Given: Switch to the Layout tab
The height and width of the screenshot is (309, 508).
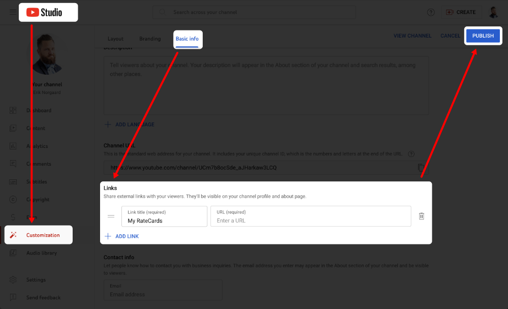Looking at the screenshot, I should pos(115,39).
